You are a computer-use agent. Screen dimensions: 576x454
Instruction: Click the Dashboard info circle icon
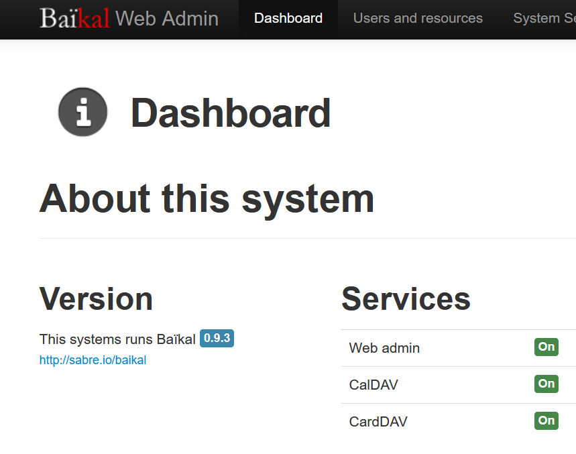82,112
